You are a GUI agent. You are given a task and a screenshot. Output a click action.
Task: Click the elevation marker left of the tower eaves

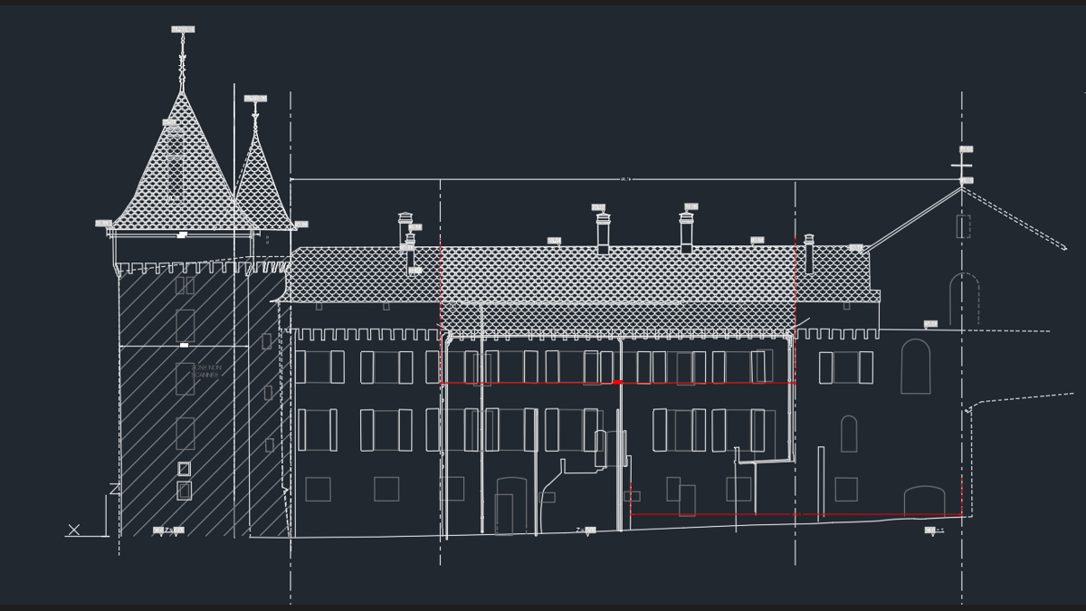tap(103, 222)
